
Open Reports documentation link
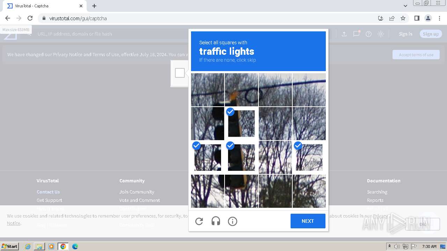pyautogui.click(x=375, y=200)
